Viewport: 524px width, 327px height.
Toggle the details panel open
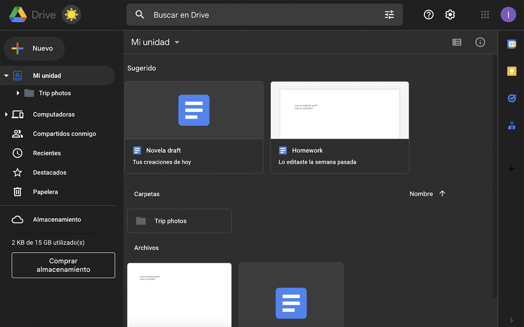(480, 42)
